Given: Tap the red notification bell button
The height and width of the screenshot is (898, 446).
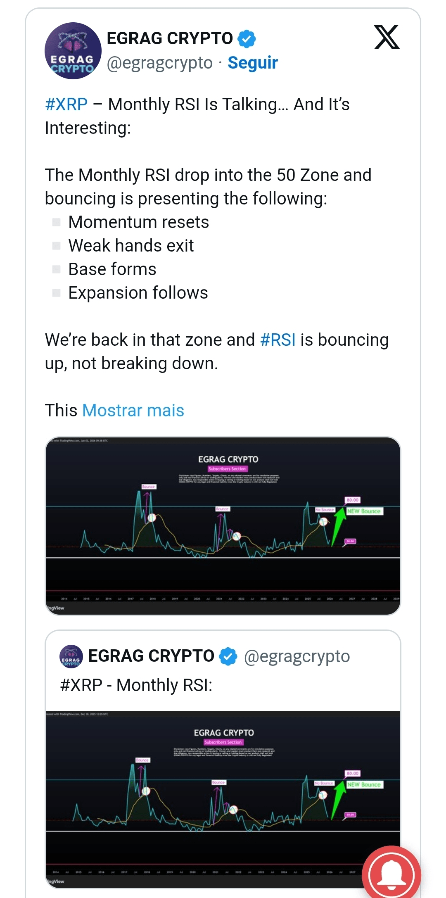Looking at the screenshot, I should [x=391, y=874].
